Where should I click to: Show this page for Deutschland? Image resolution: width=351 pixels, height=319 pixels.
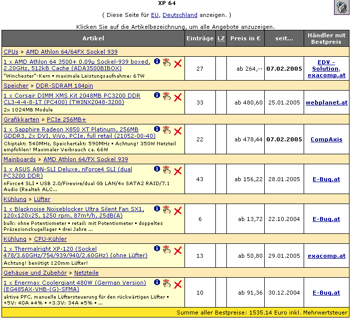(180, 15)
